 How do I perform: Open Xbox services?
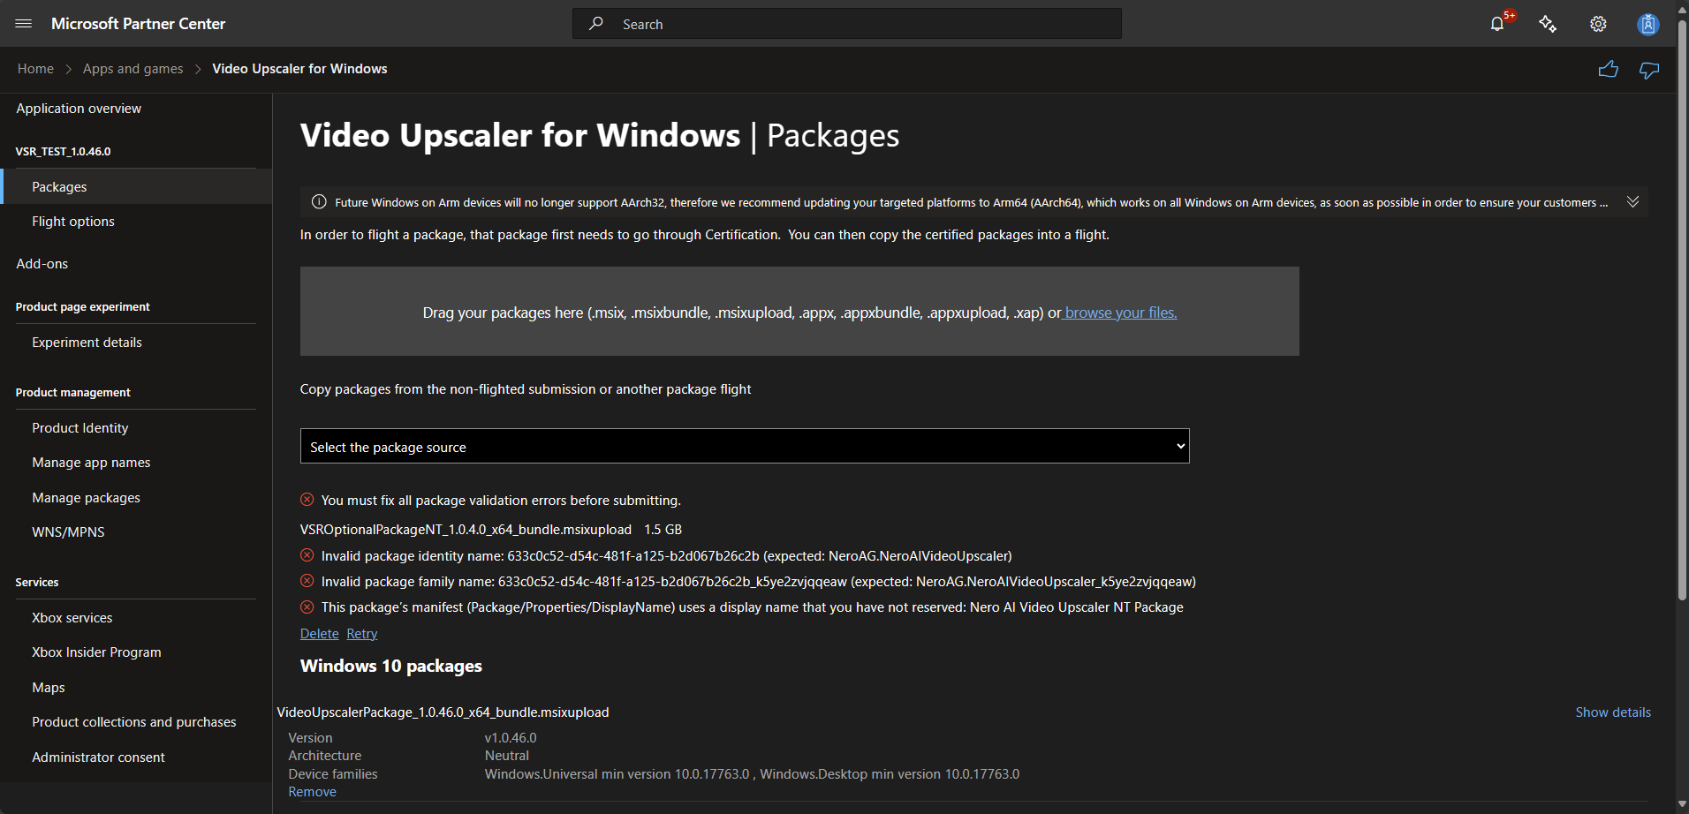[x=72, y=618]
